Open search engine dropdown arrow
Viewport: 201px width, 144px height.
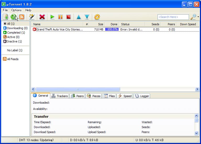[198, 17]
